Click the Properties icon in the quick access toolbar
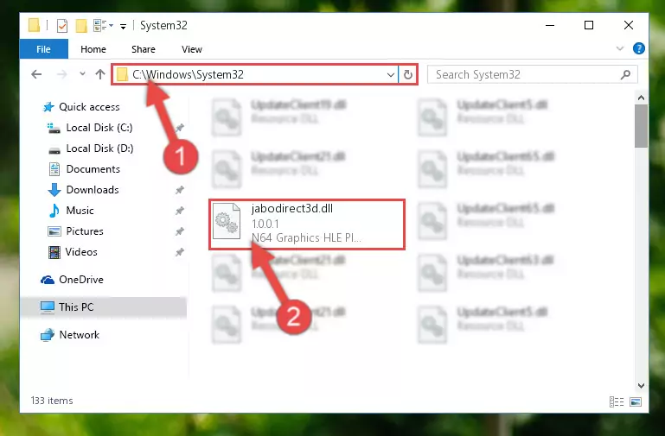Image resolution: width=665 pixels, height=436 pixels. [x=62, y=25]
